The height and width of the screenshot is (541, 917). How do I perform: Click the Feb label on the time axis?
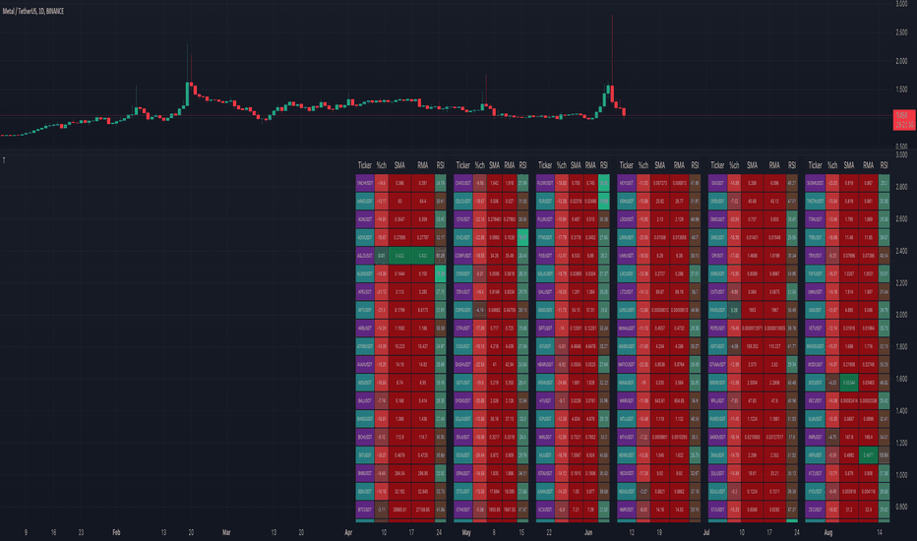(x=116, y=532)
